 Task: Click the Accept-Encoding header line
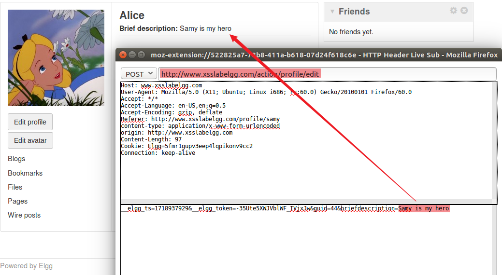coord(172,112)
